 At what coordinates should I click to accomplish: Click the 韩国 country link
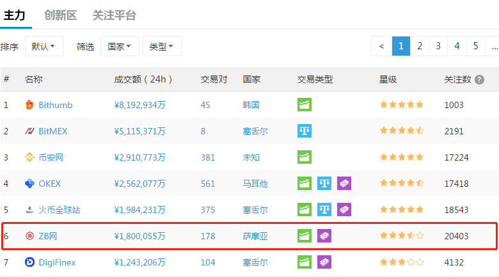251,105
